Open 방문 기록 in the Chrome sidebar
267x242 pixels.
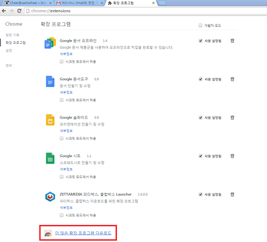[12, 35]
